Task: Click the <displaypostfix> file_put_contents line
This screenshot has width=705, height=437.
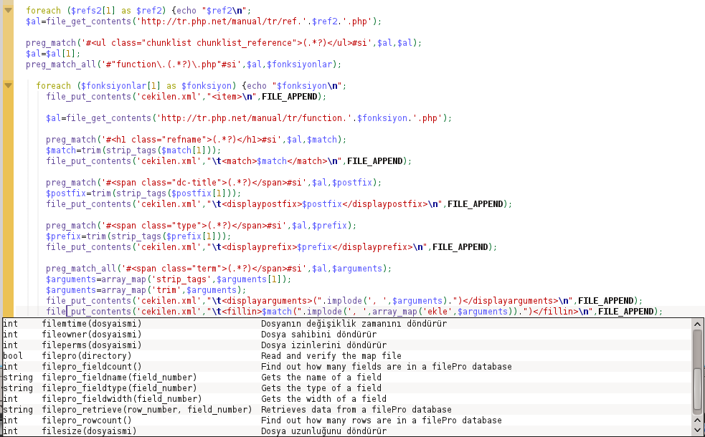Action: click(x=279, y=204)
